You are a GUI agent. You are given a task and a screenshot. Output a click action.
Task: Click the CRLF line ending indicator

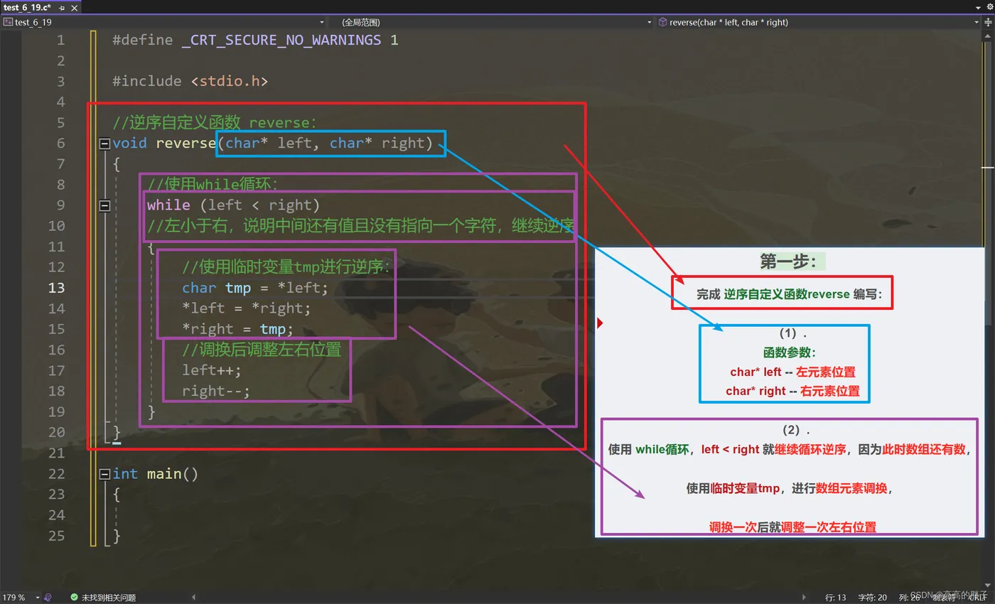click(x=977, y=598)
